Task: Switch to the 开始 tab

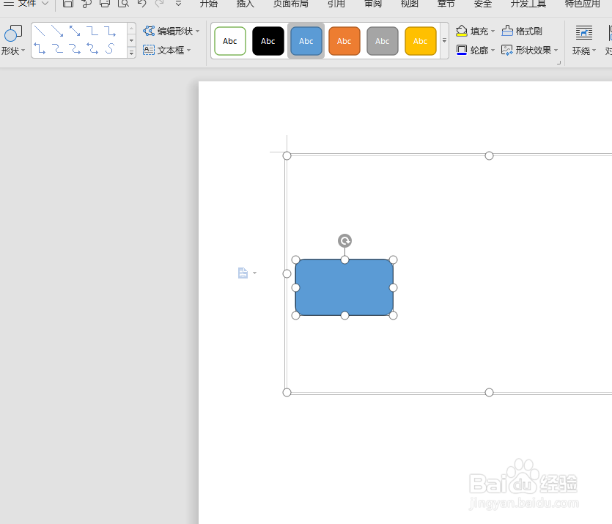Action: 209,4
